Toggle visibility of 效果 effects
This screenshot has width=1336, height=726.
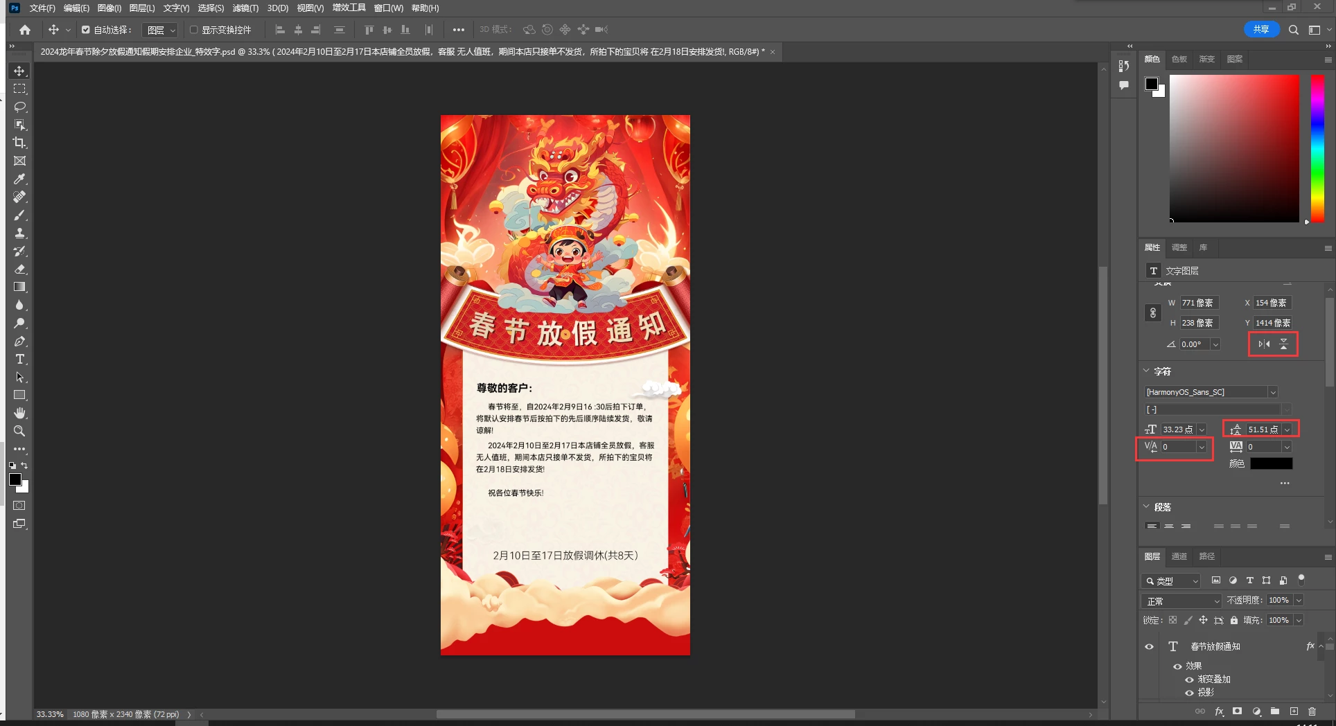coord(1177,666)
